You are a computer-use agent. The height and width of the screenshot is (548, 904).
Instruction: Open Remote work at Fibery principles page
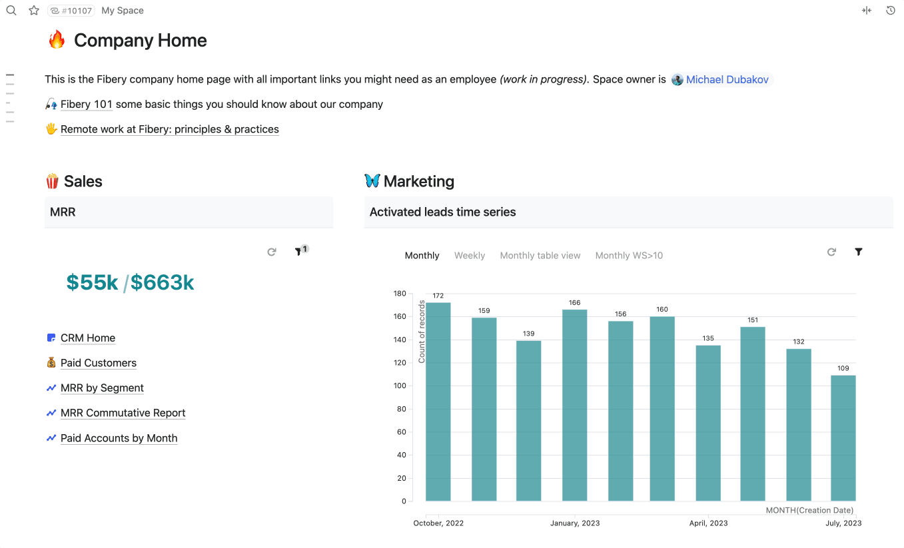169,129
